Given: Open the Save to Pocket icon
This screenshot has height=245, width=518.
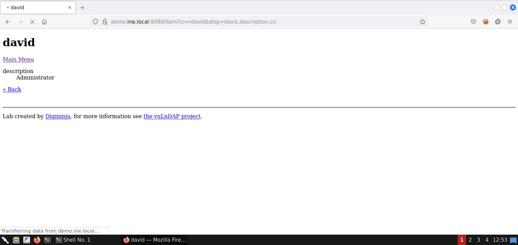Looking at the screenshot, I should 473,22.
